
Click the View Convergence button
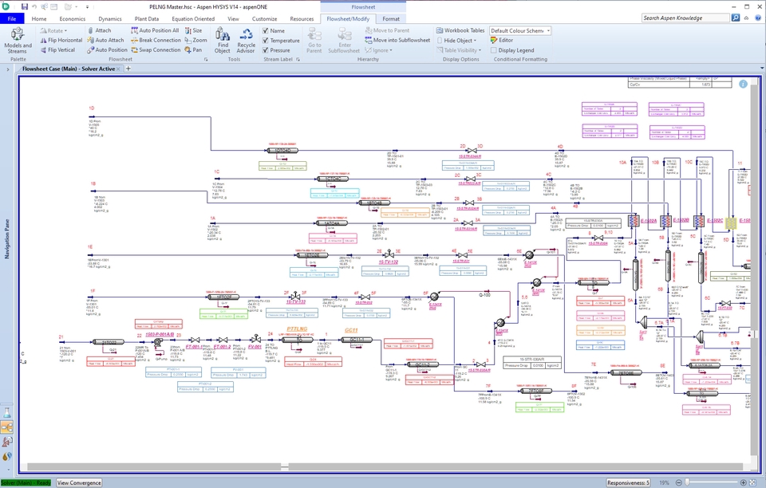[78, 482]
